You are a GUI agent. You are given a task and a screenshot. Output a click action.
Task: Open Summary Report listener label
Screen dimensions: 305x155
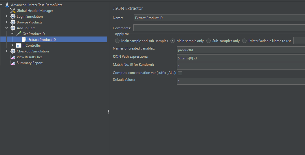tap(30, 63)
